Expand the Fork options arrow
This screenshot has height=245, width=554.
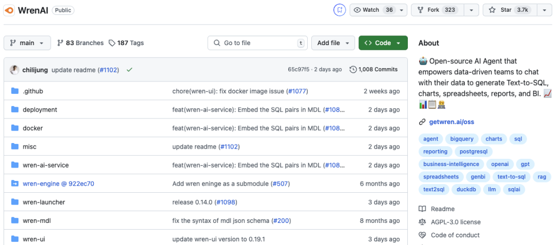(471, 10)
